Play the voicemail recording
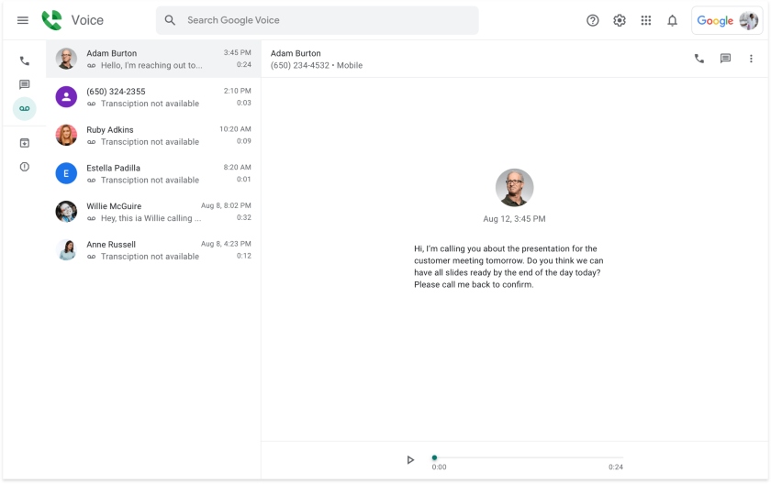771x484 pixels. pos(410,460)
